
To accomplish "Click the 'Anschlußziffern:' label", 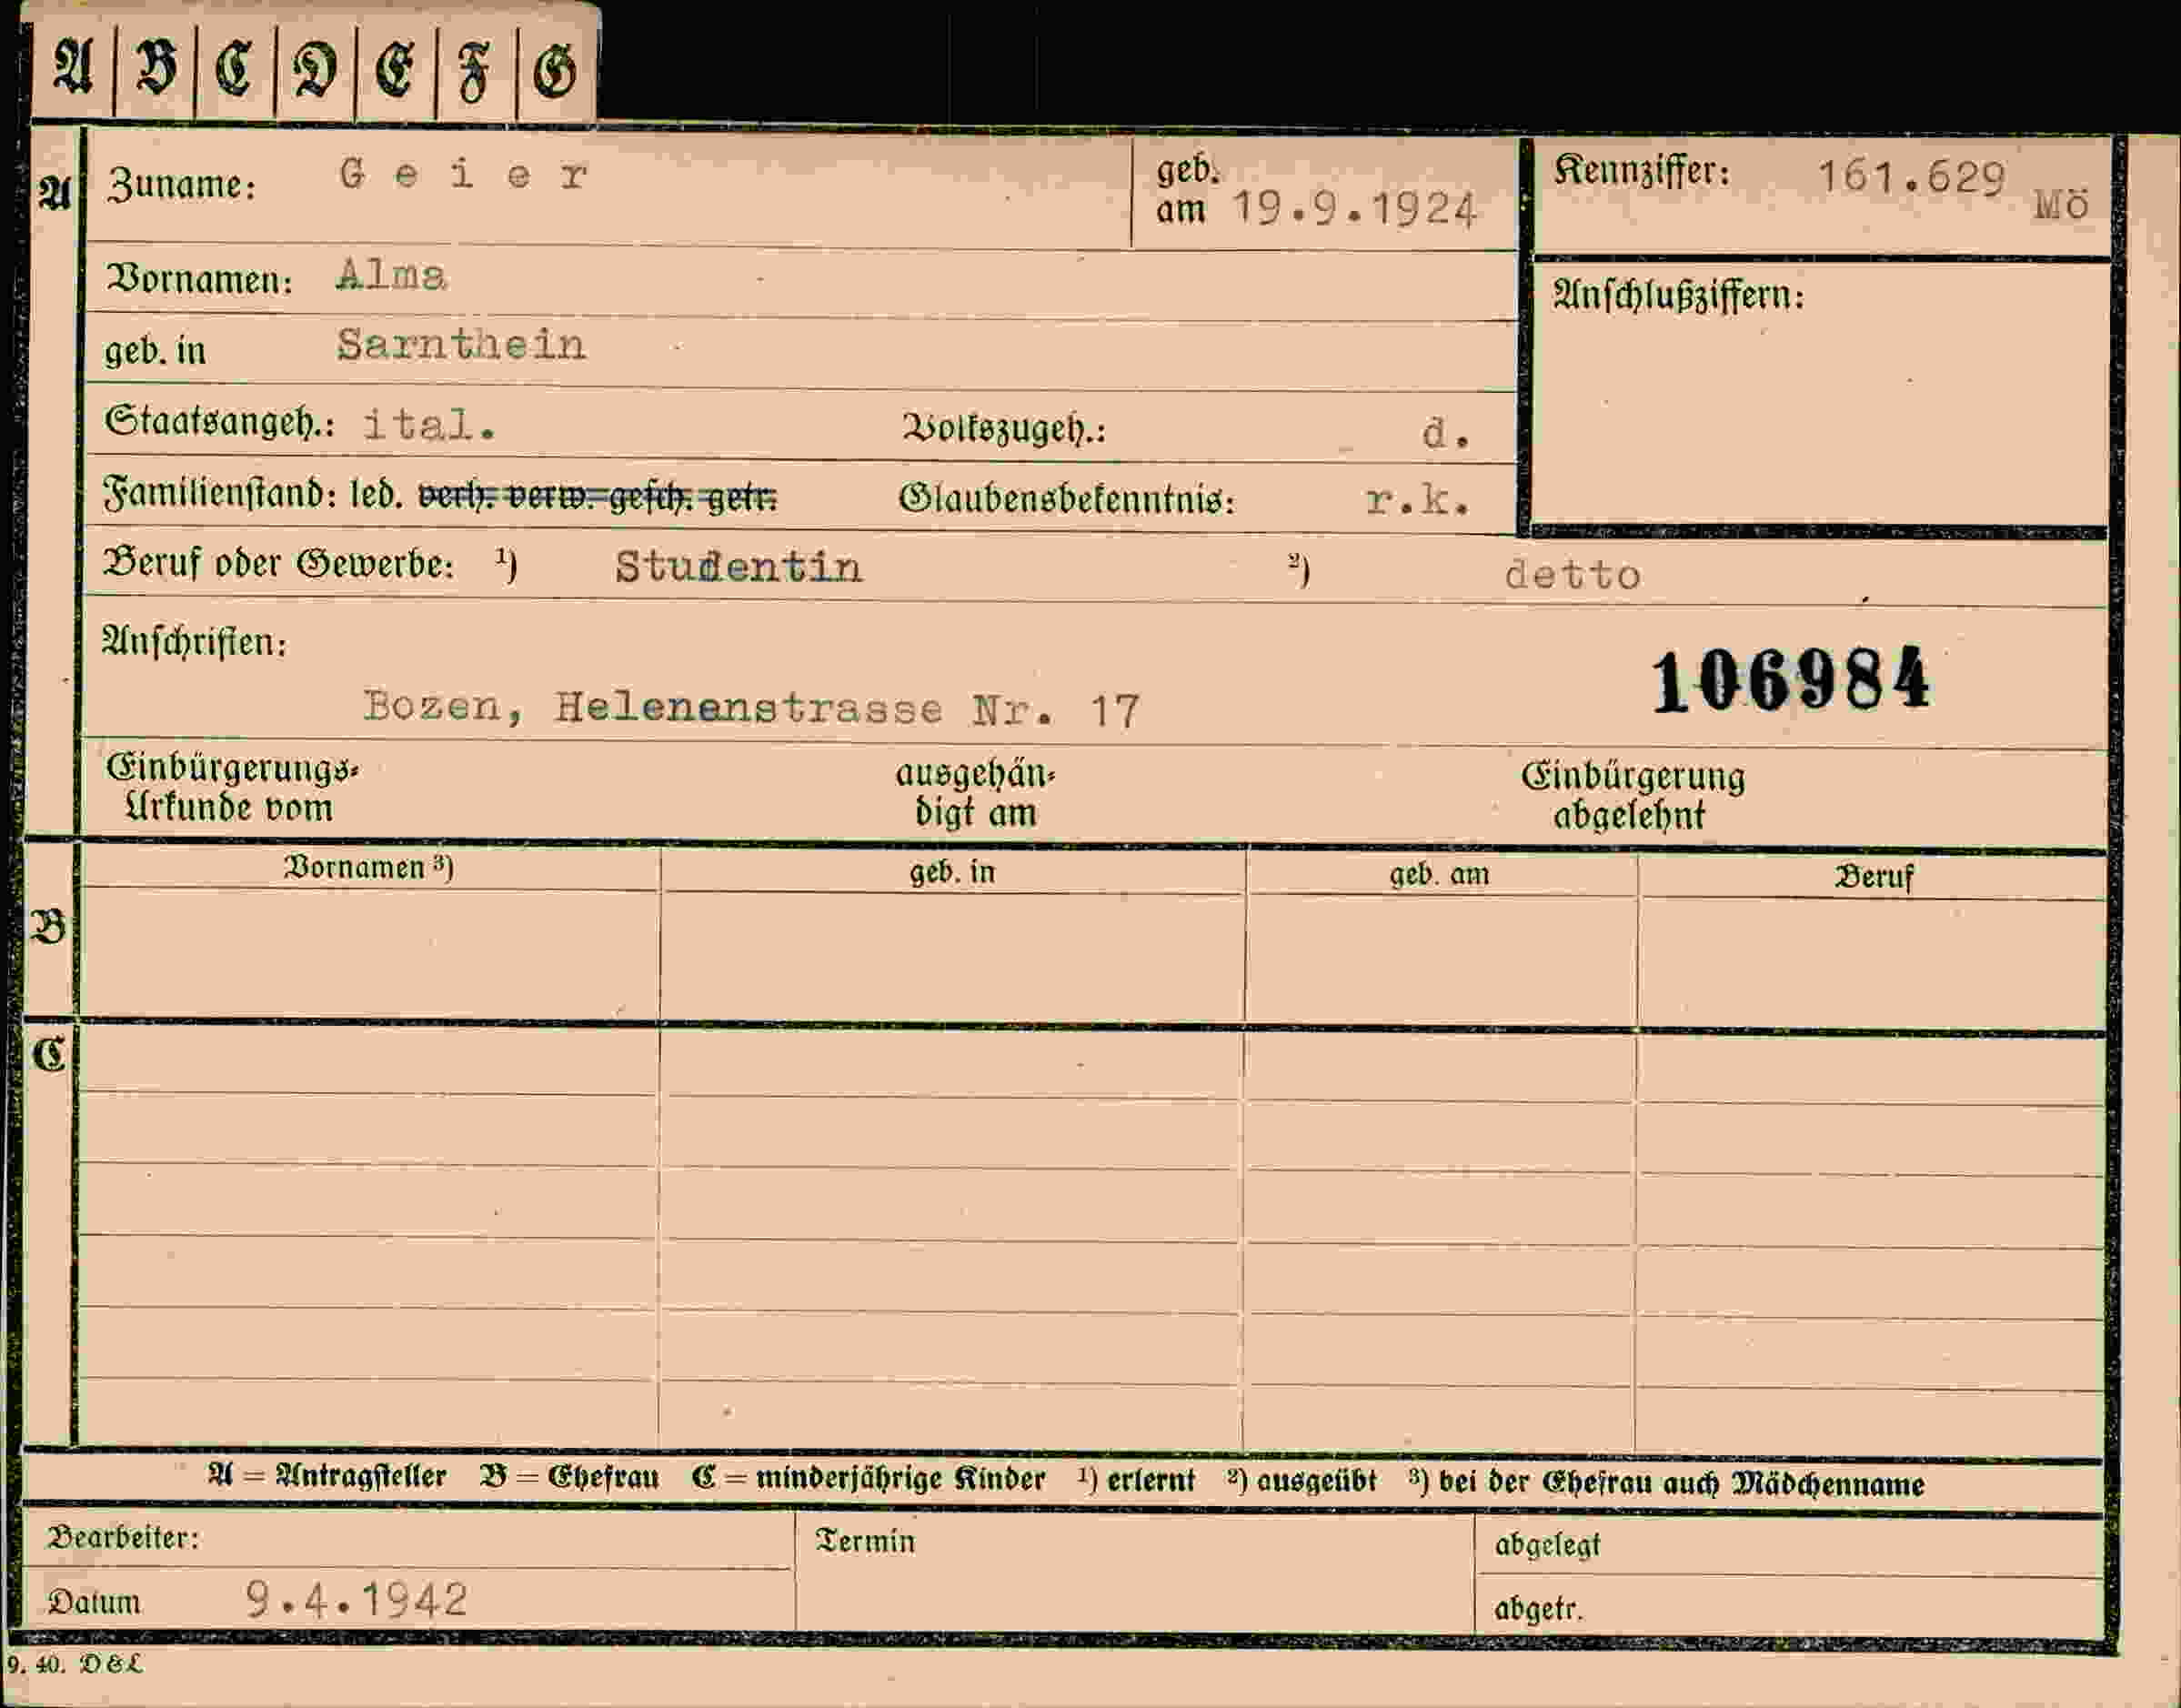I will 1678,295.
